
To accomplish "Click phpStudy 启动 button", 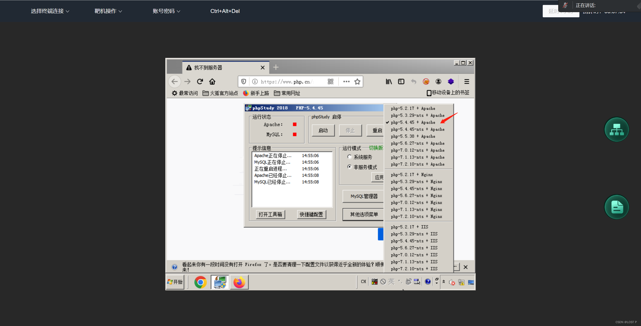I will pyautogui.click(x=323, y=130).
